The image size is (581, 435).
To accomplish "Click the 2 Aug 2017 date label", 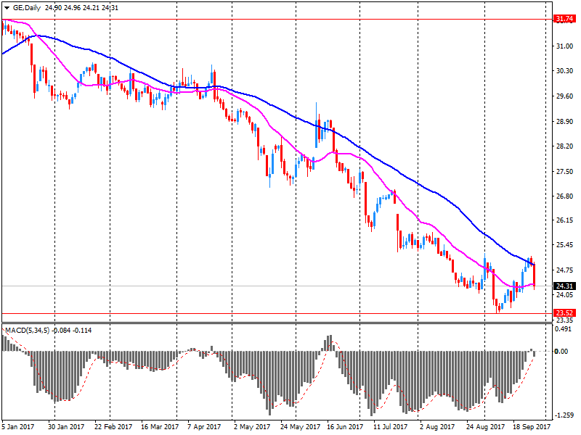I will [437, 427].
